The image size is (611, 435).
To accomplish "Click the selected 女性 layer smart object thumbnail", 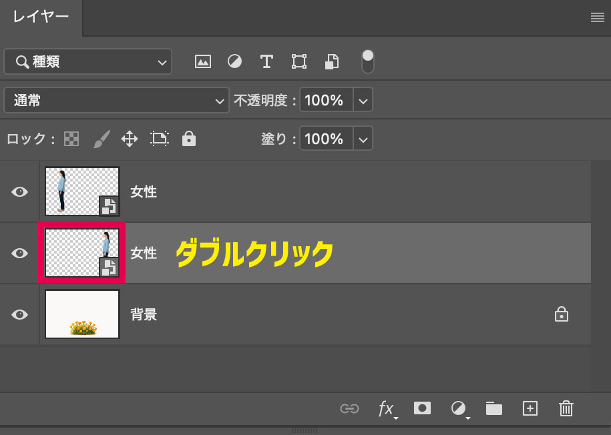I will (x=82, y=253).
